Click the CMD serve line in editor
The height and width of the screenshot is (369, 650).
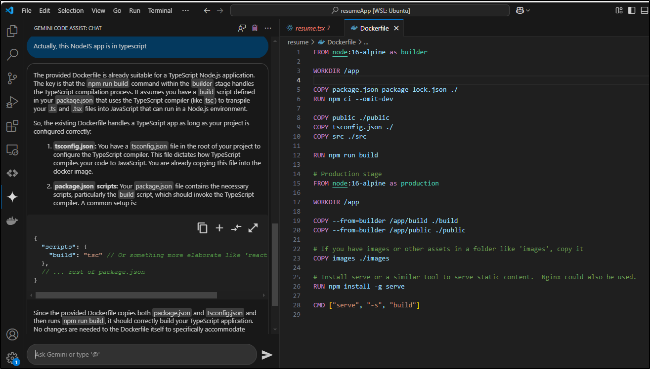(x=367, y=305)
